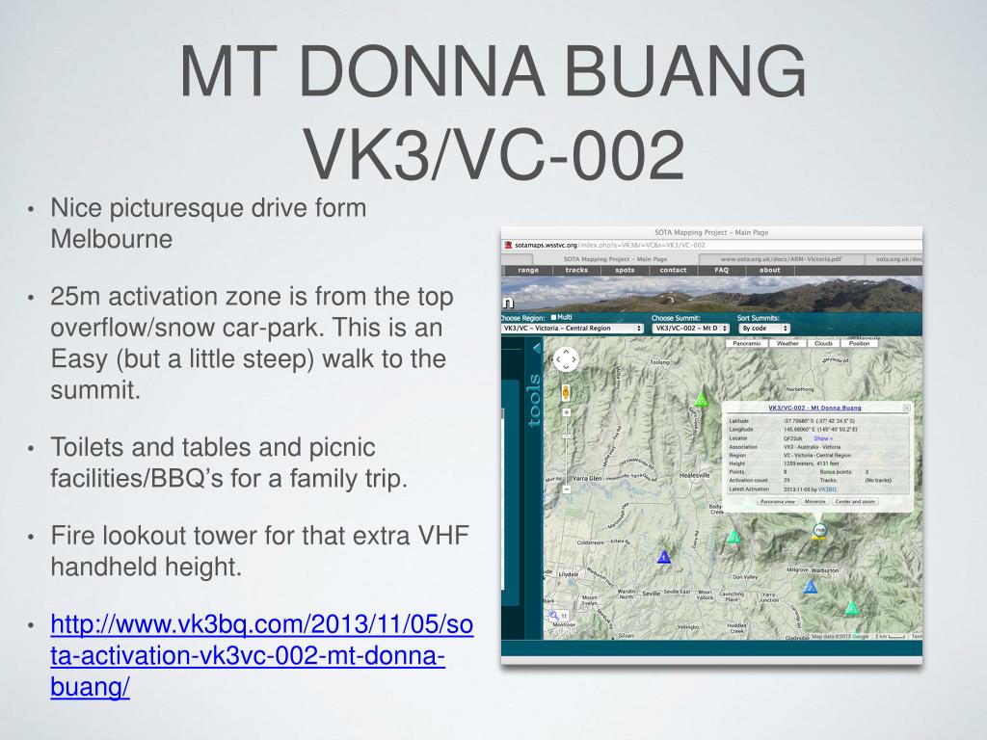
Task: Click the selected Mt Donna Buang summit marker
Action: click(819, 531)
